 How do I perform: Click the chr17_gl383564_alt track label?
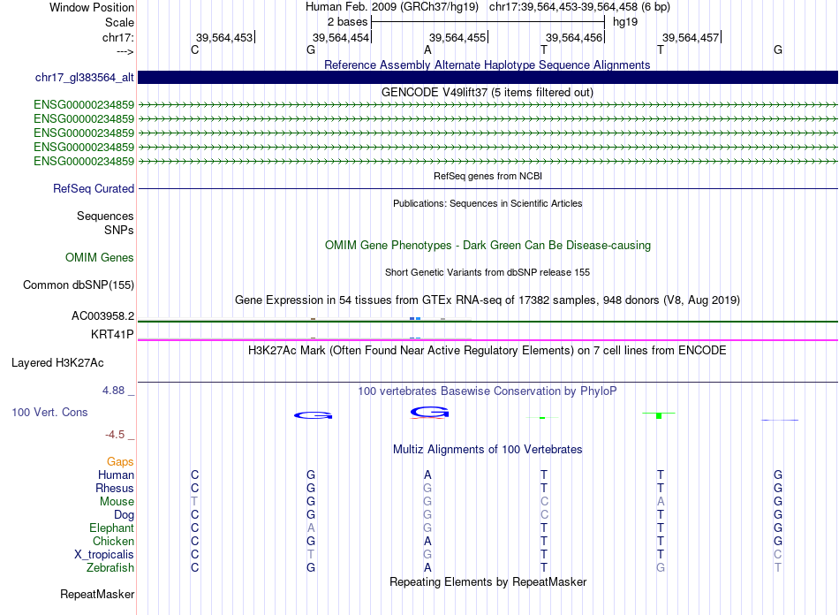pyautogui.click(x=85, y=78)
